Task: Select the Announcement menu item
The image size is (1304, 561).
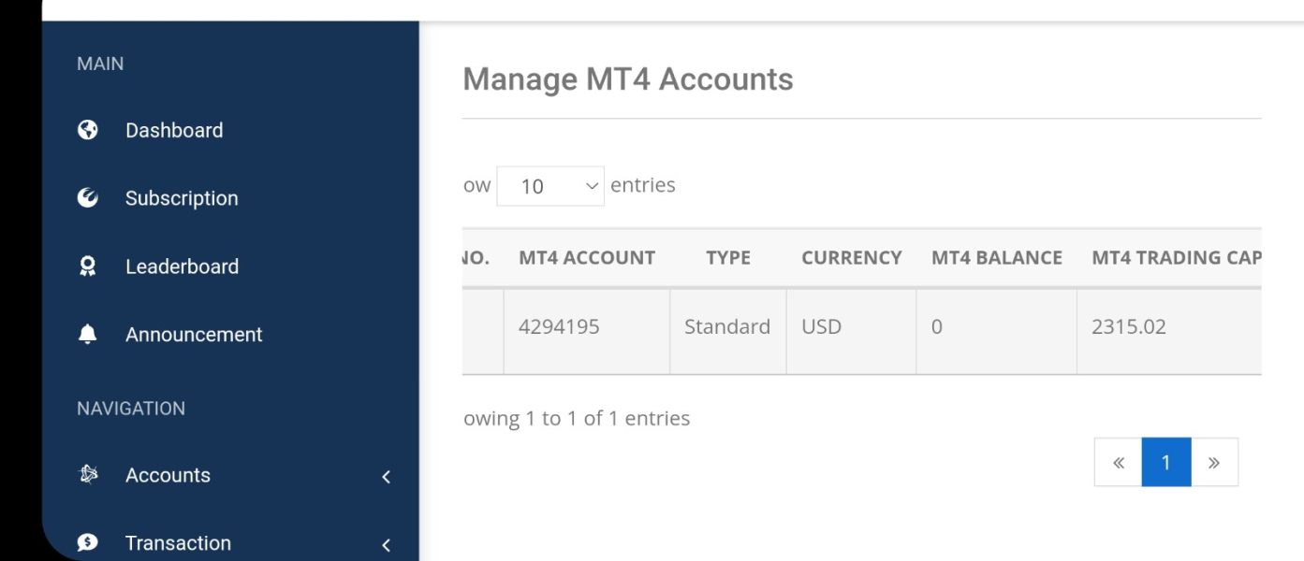Action: point(194,335)
